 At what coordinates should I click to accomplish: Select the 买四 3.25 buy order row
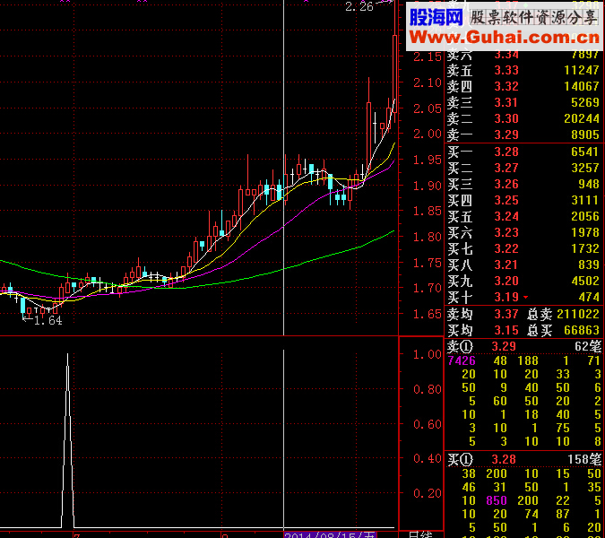coord(523,201)
